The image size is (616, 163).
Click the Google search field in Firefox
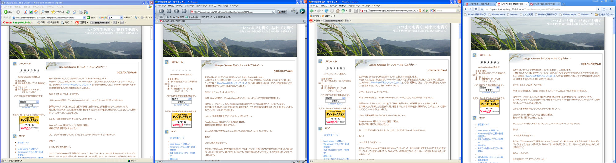[x=445, y=11]
